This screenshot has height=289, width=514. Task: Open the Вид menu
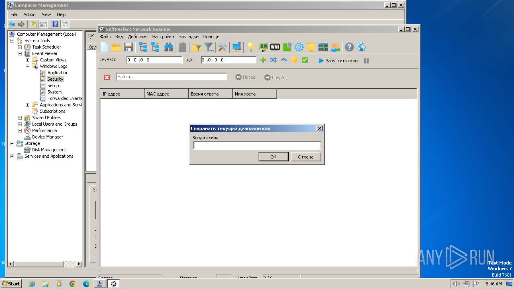[x=119, y=37]
